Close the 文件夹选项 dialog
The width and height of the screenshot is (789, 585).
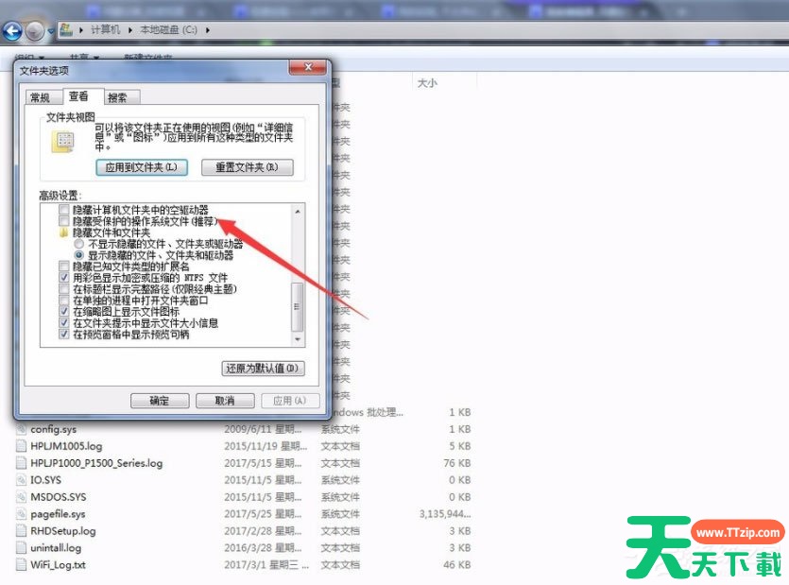tap(308, 67)
